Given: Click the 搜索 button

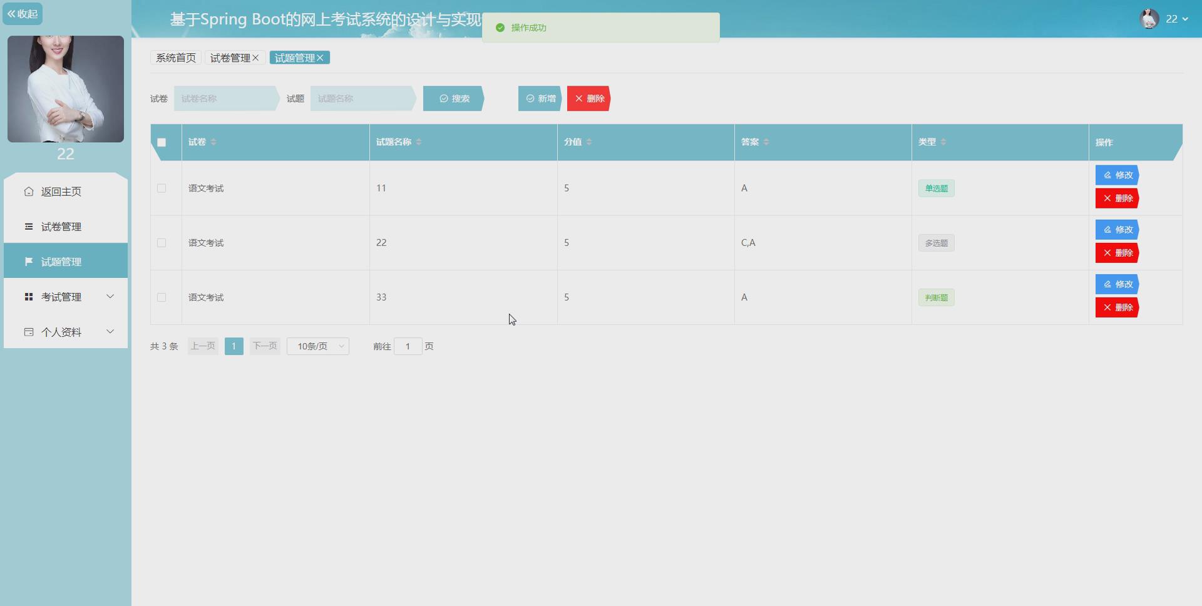Looking at the screenshot, I should point(454,98).
